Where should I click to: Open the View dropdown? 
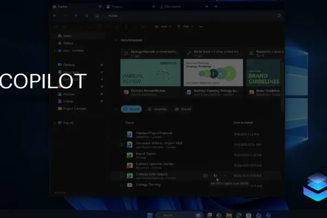(x=162, y=27)
